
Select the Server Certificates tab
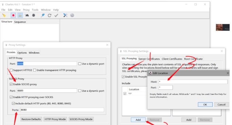coord(149,59)
